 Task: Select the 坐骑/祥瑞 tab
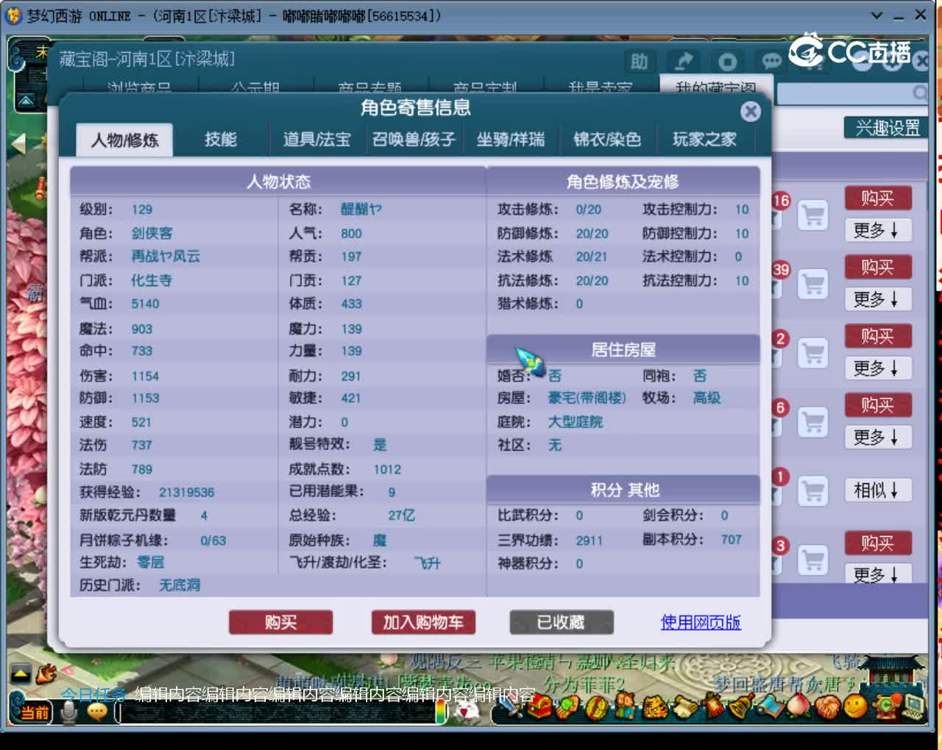[511, 139]
